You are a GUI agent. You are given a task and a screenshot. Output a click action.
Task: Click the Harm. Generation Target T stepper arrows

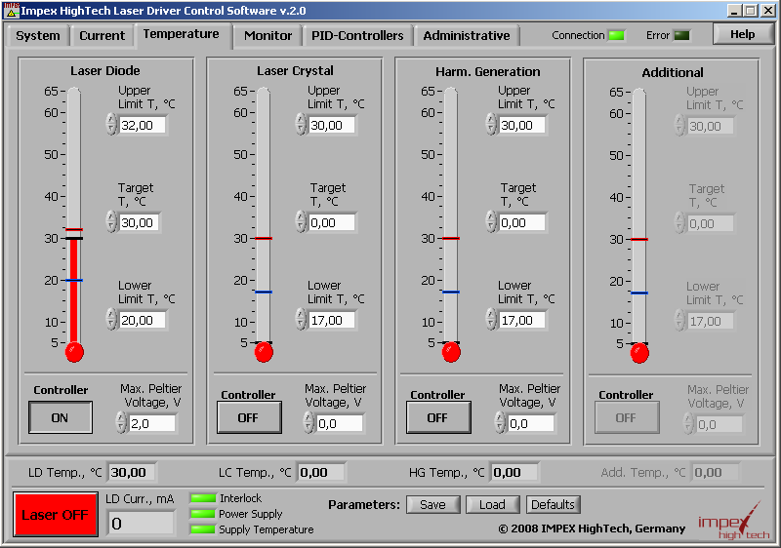click(x=491, y=221)
